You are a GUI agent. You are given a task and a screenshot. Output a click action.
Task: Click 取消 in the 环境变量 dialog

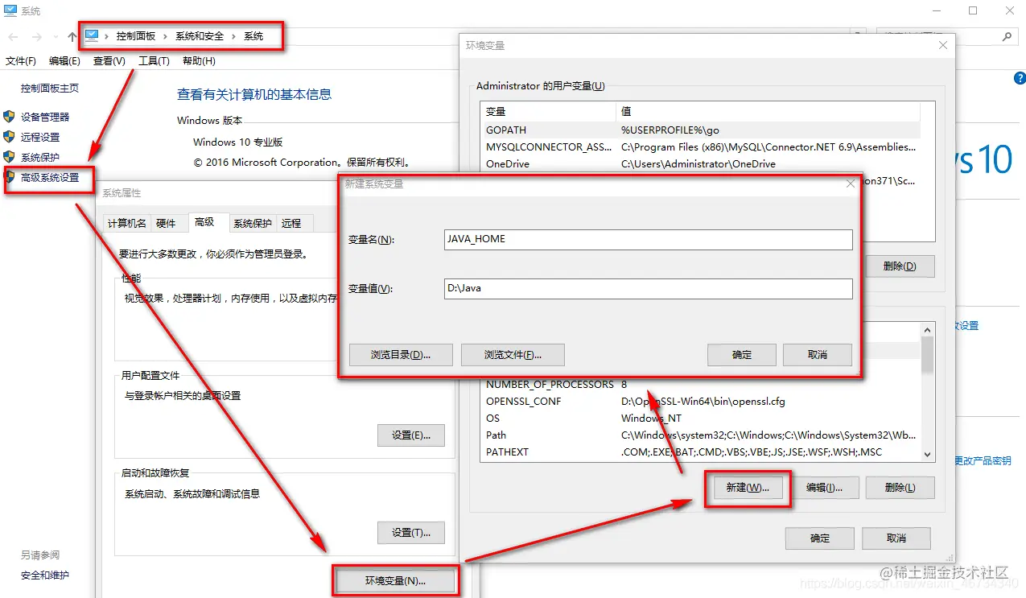coord(896,538)
